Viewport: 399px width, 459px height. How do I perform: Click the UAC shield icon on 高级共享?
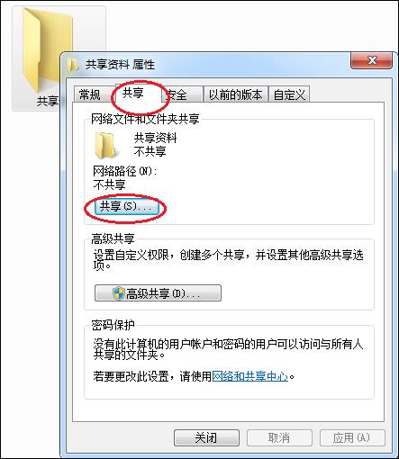(119, 293)
